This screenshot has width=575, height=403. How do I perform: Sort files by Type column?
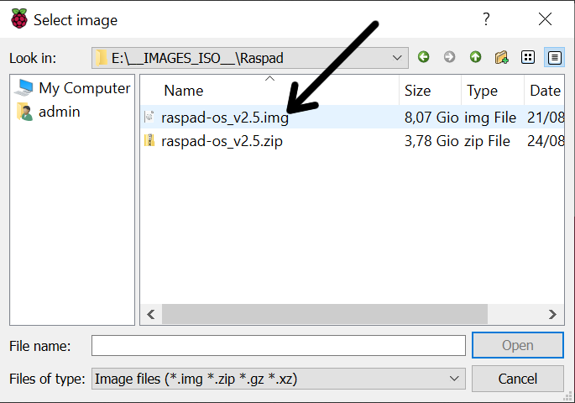pyautogui.click(x=493, y=90)
